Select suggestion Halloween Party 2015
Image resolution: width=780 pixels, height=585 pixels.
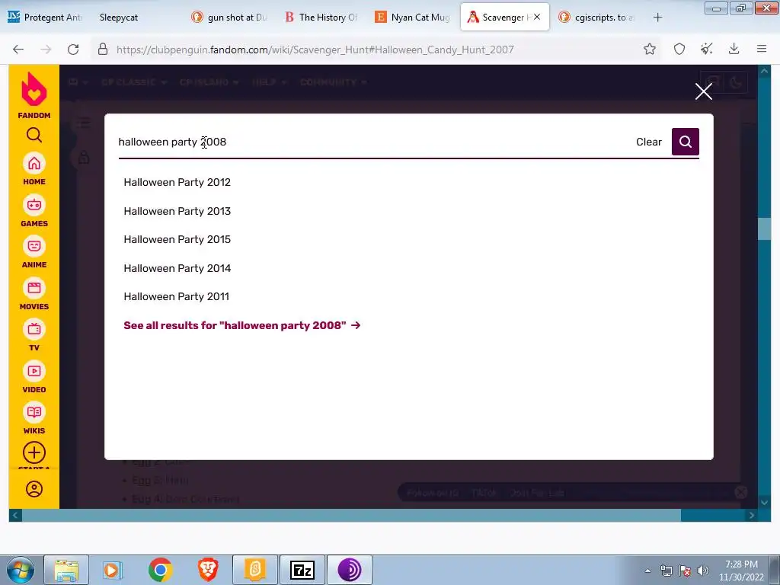(x=177, y=239)
